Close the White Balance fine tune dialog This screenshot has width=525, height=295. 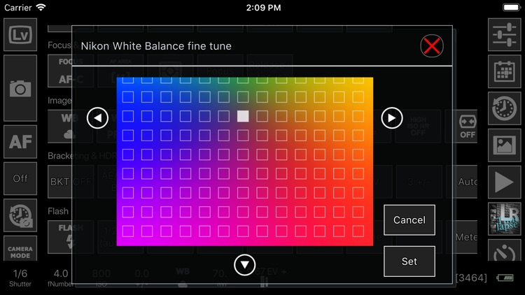(432, 46)
